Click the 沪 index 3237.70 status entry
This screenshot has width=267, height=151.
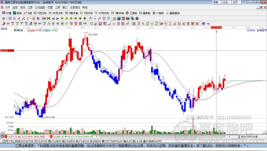point(25,137)
